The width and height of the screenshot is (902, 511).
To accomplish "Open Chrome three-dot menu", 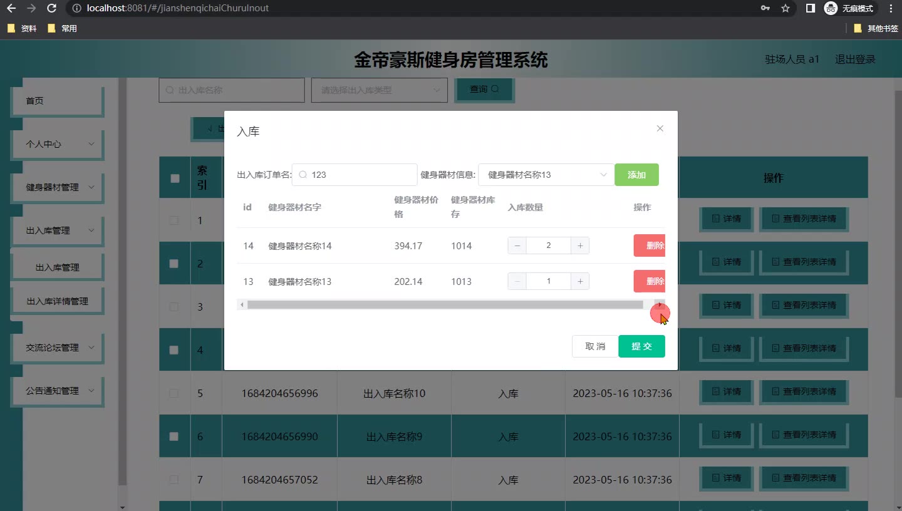I will point(891,9).
